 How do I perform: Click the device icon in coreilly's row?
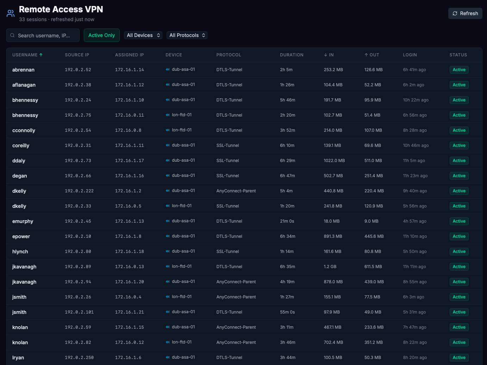[x=168, y=145]
